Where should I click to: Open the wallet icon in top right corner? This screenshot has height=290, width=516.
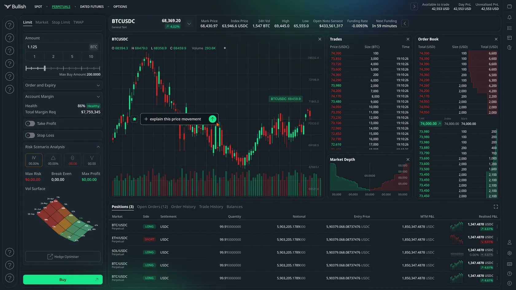point(510,6)
